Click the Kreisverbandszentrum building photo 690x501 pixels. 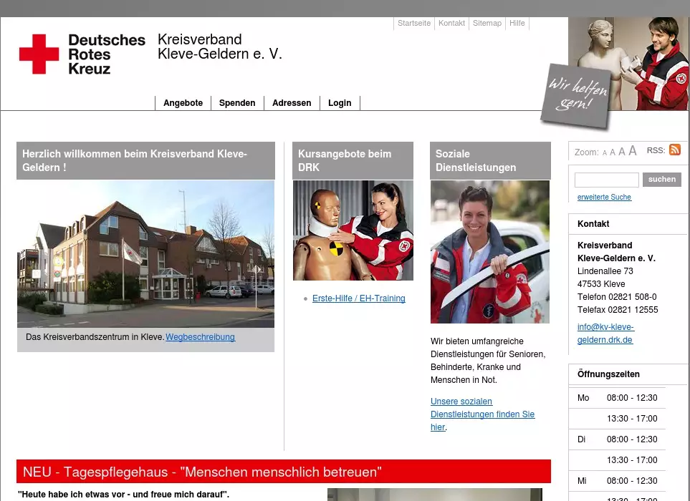[x=145, y=254]
